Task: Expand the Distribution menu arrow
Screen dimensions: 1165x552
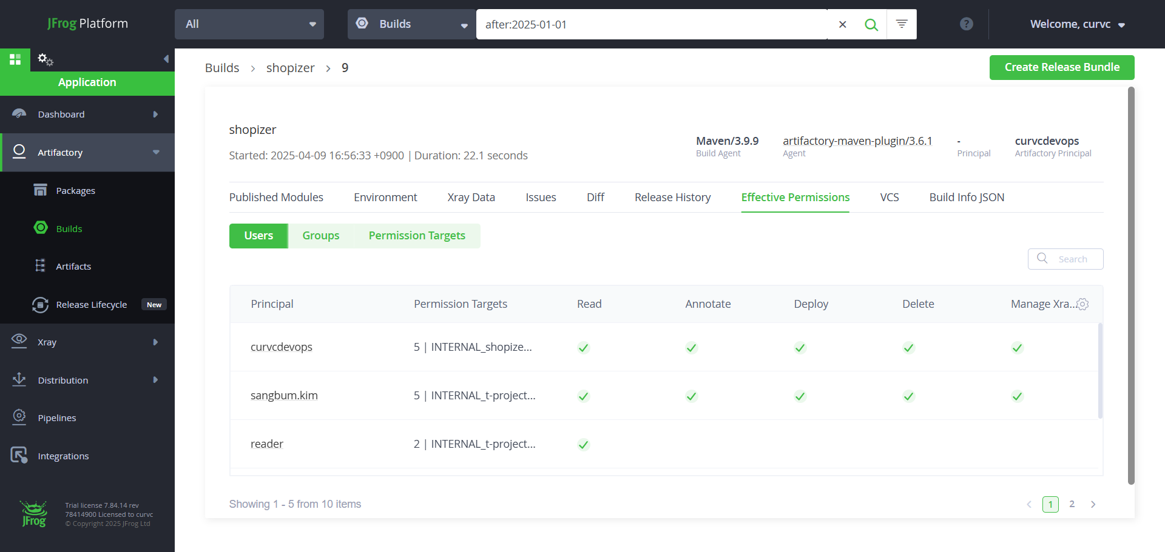Action: [155, 380]
